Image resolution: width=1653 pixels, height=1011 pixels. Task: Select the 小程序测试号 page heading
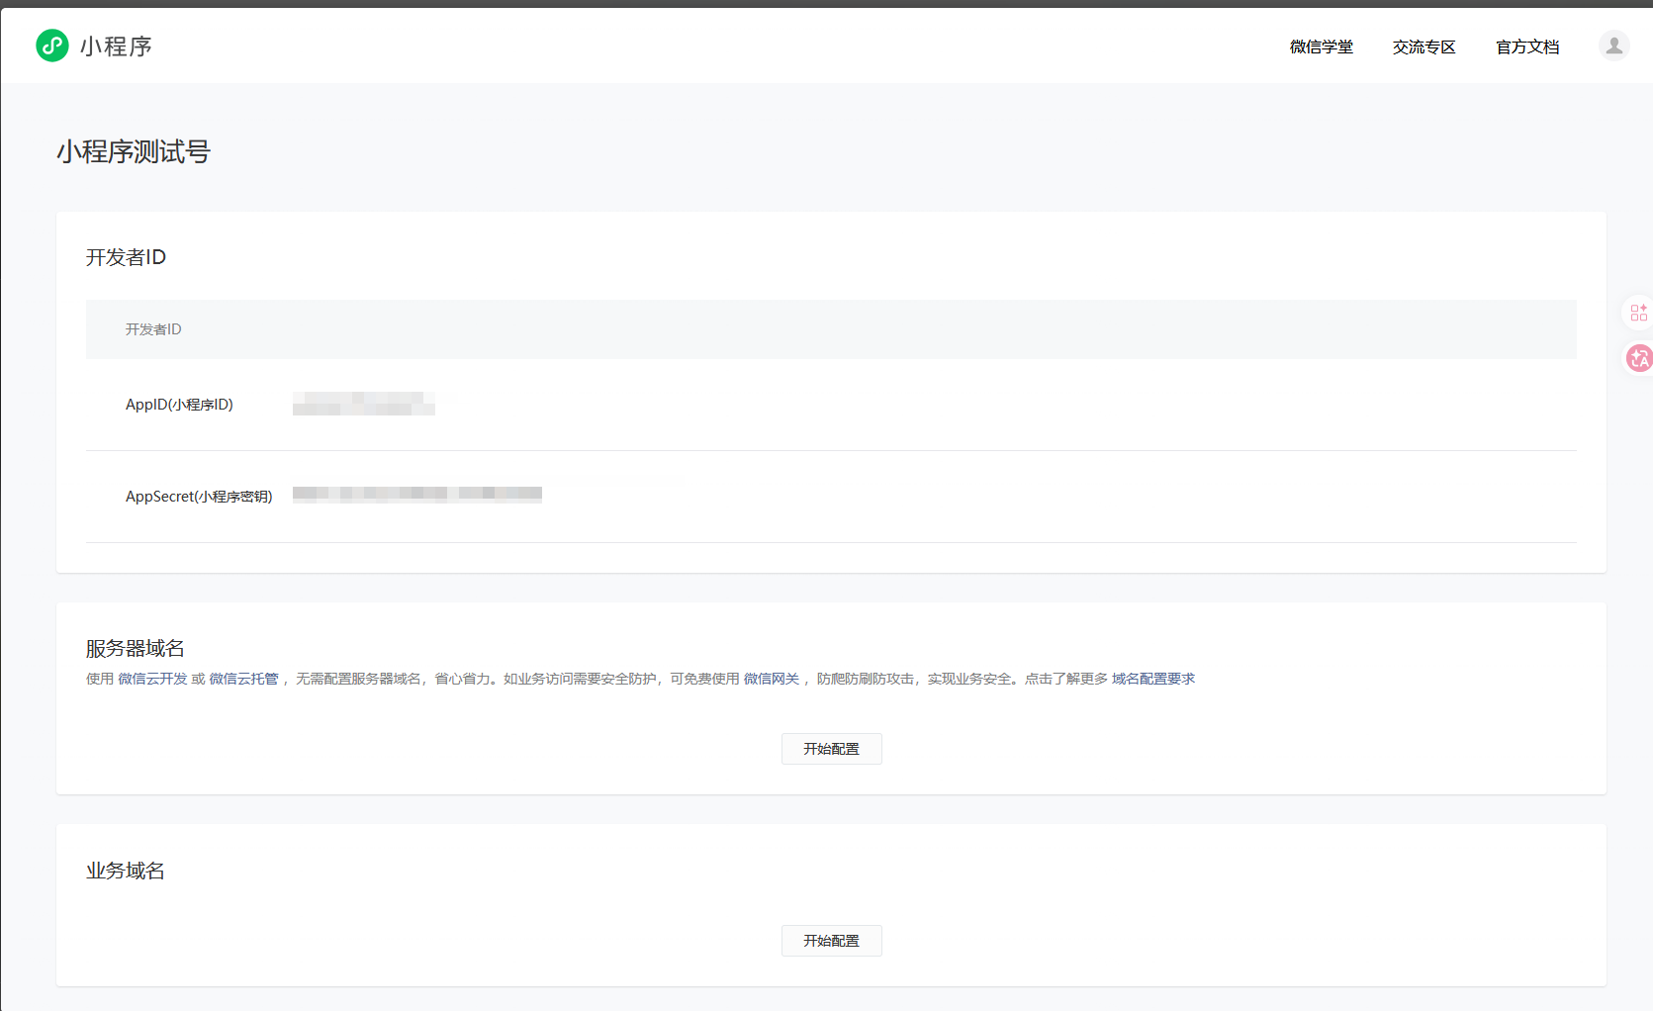pyautogui.click(x=134, y=151)
